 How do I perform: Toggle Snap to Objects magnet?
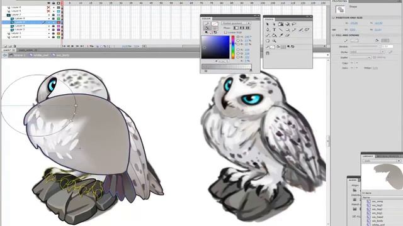point(268,53)
